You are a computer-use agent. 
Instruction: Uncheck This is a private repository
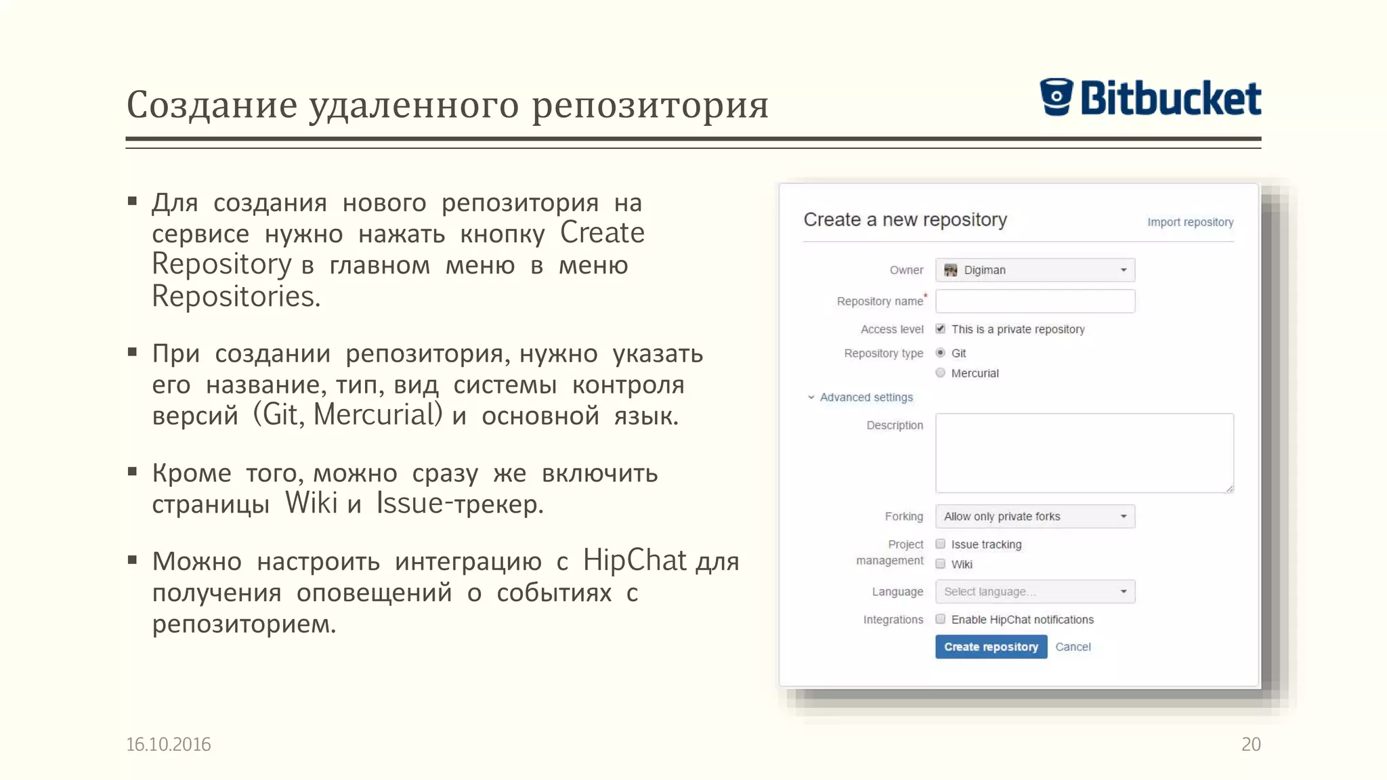(x=940, y=329)
